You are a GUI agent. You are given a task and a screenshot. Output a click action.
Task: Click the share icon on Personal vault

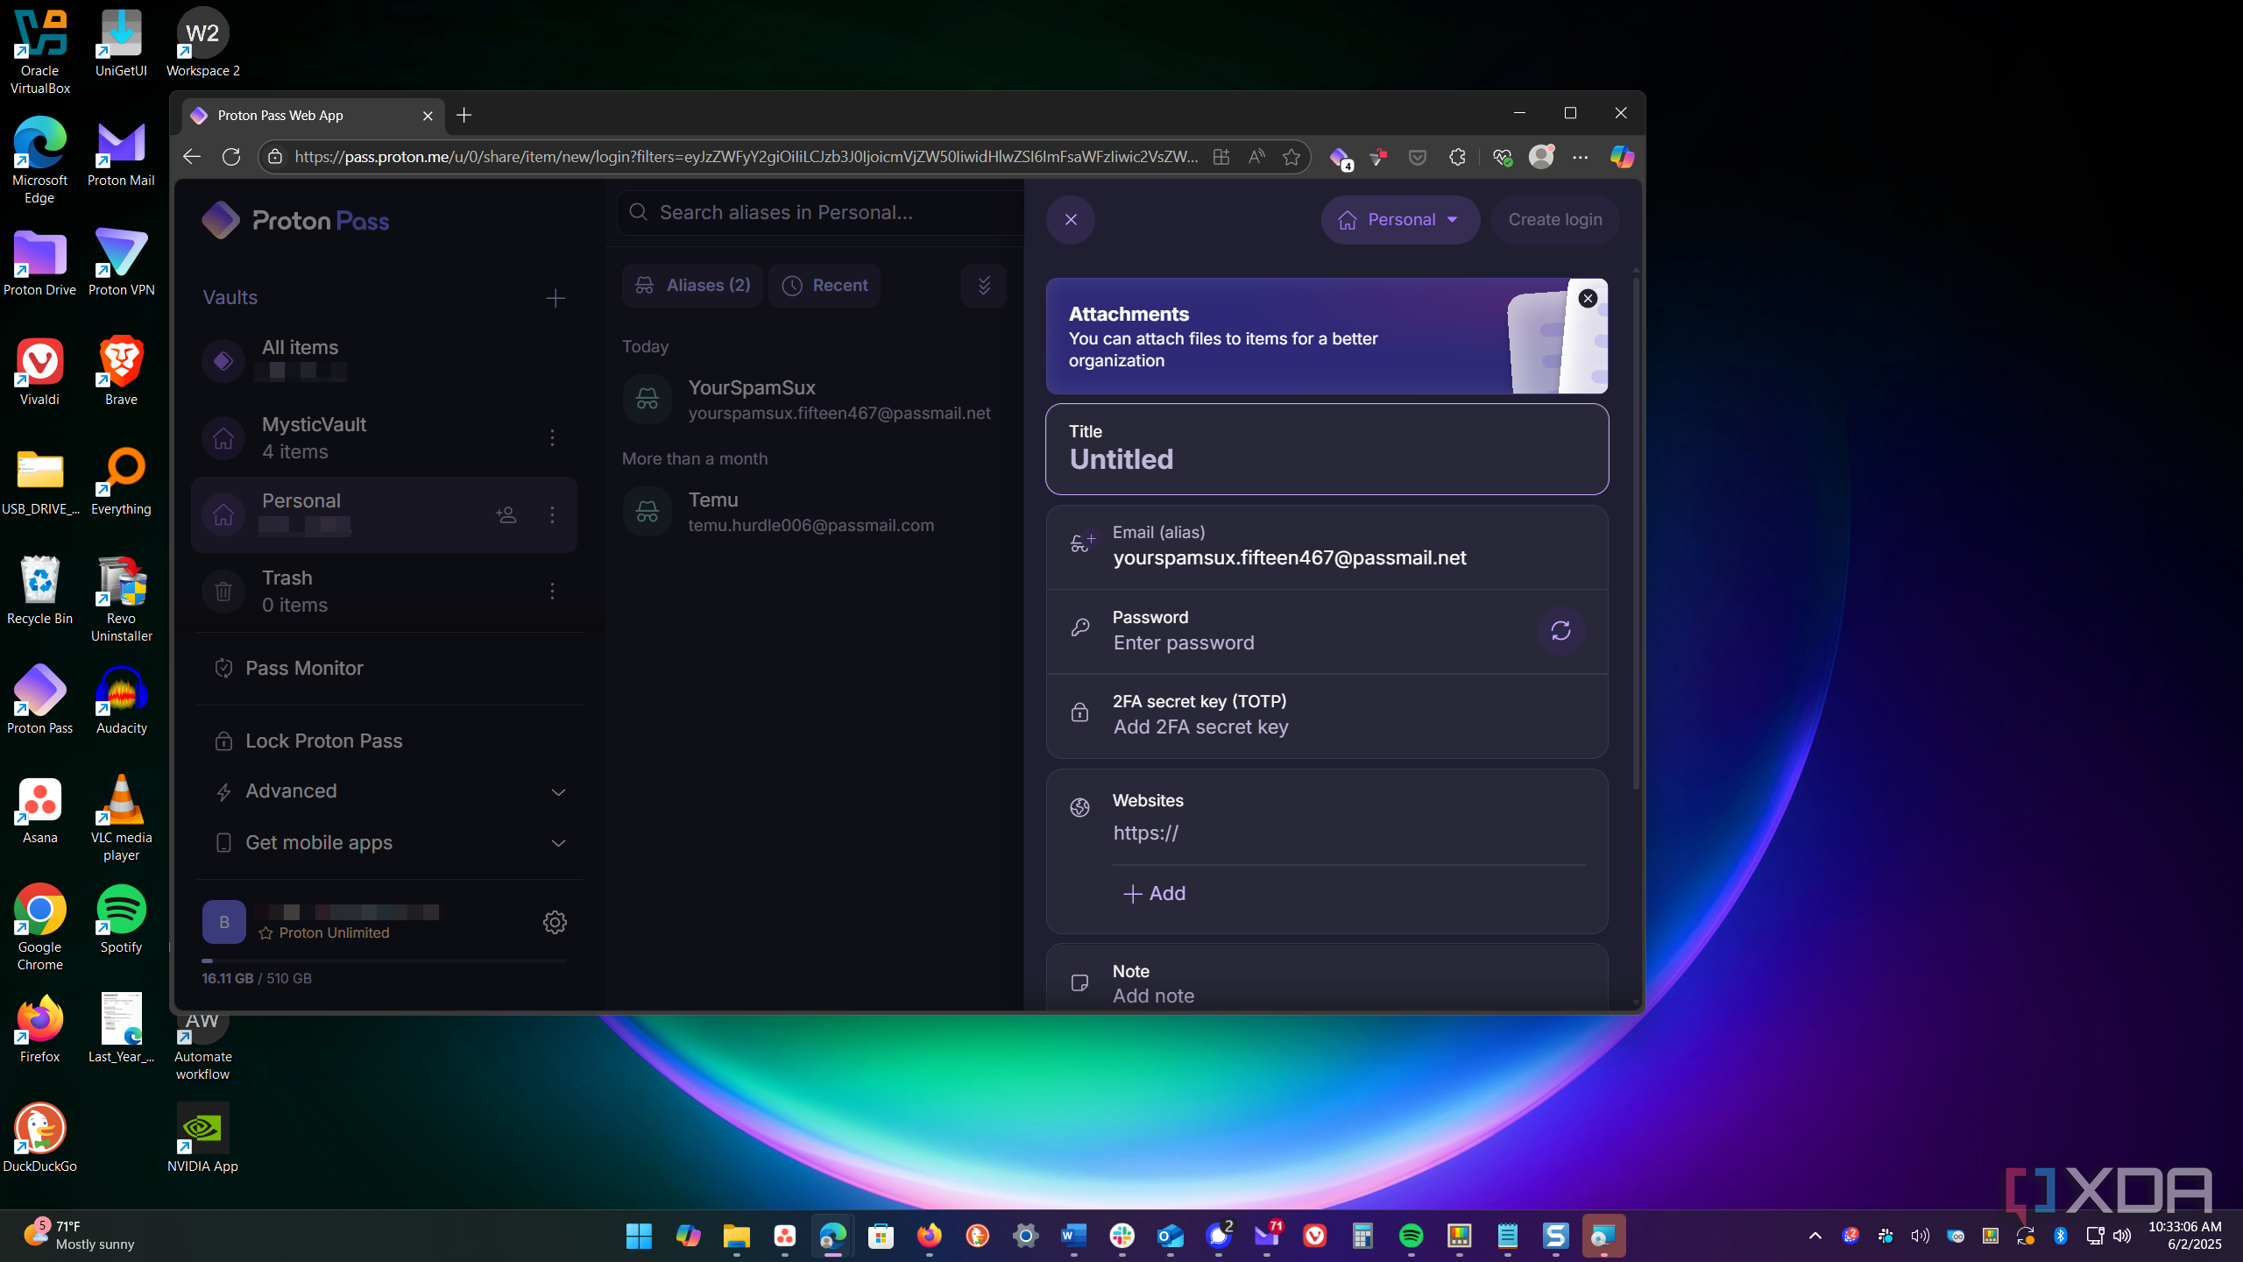click(x=506, y=514)
